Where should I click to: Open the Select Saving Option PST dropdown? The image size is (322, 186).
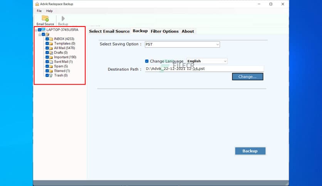click(x=182, y=45)
